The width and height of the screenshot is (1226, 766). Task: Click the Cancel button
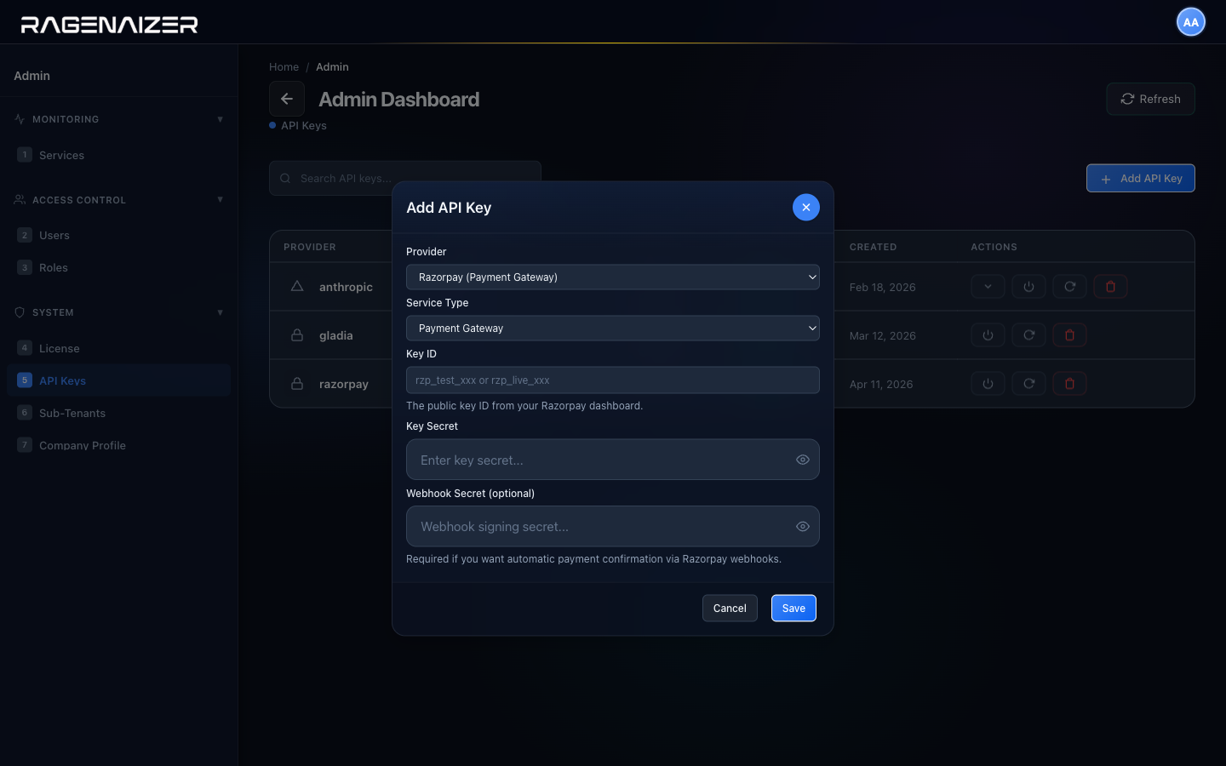tap(730, 609)
